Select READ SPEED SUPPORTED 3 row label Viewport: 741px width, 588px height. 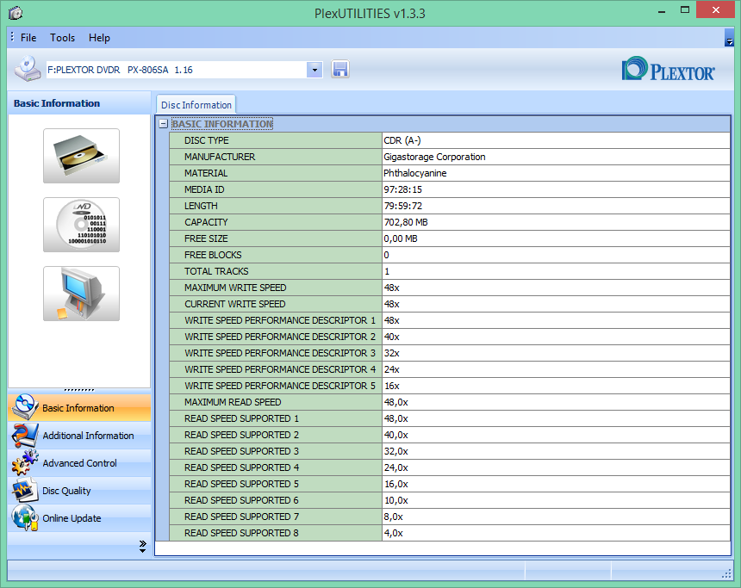[x=241, y=451]
